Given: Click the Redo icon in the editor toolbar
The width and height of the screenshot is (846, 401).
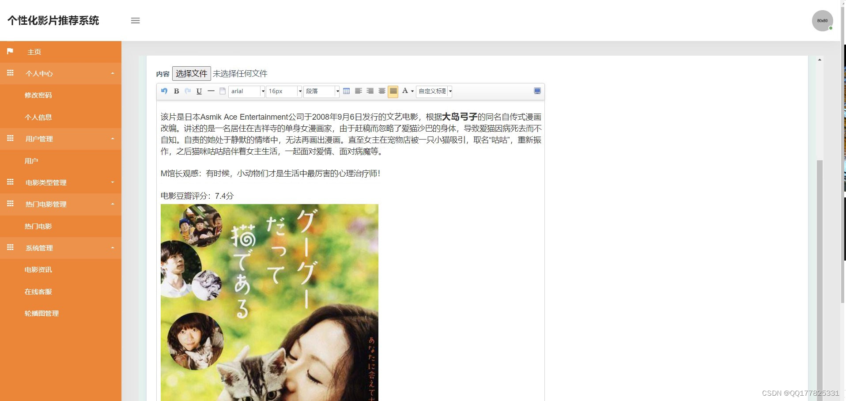Looking at the screenshot, I should 188,91.
